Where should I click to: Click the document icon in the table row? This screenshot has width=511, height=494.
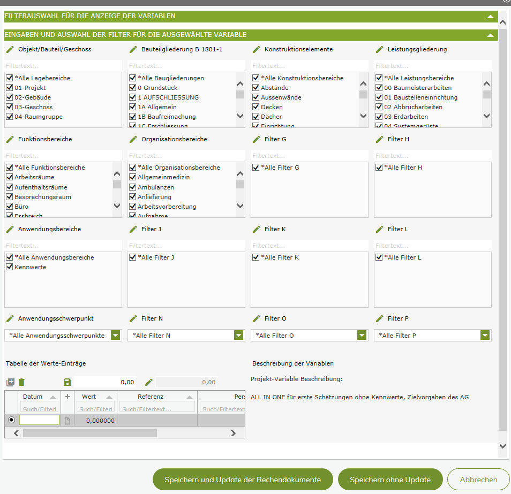tap(67, 421)
